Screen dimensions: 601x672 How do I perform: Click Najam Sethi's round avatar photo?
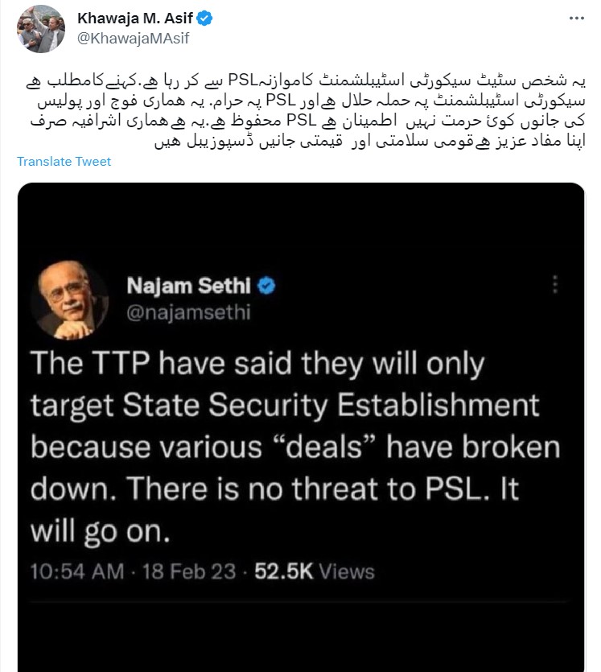pos(70,299)
